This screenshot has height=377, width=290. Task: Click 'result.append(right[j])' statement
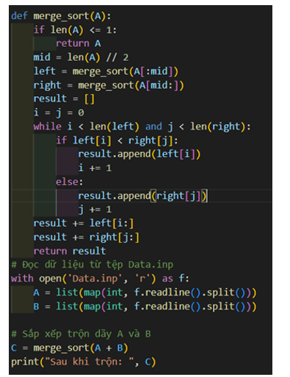point(142,196)
